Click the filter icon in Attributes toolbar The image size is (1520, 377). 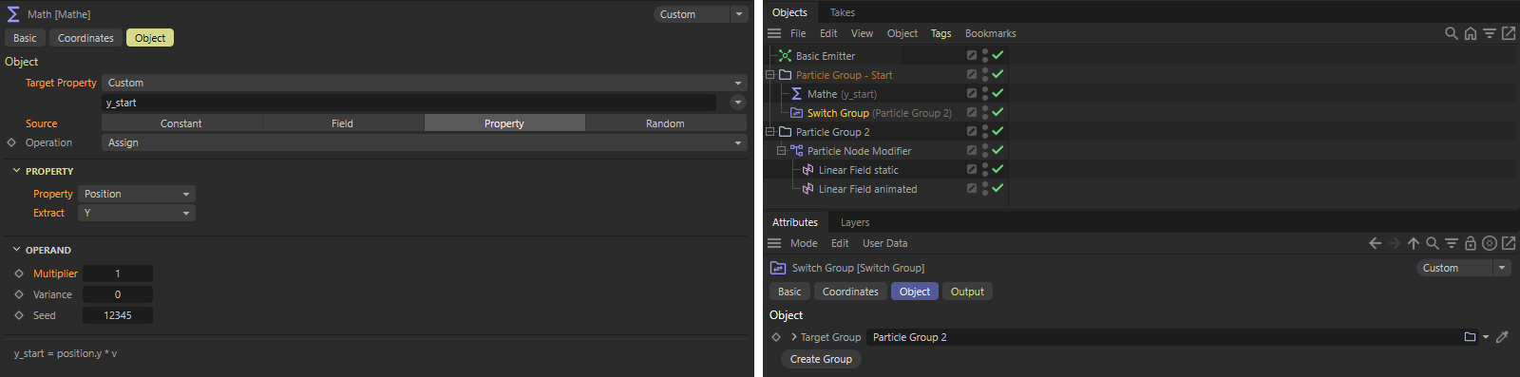pyautogui.click(x=1452, y=243)
